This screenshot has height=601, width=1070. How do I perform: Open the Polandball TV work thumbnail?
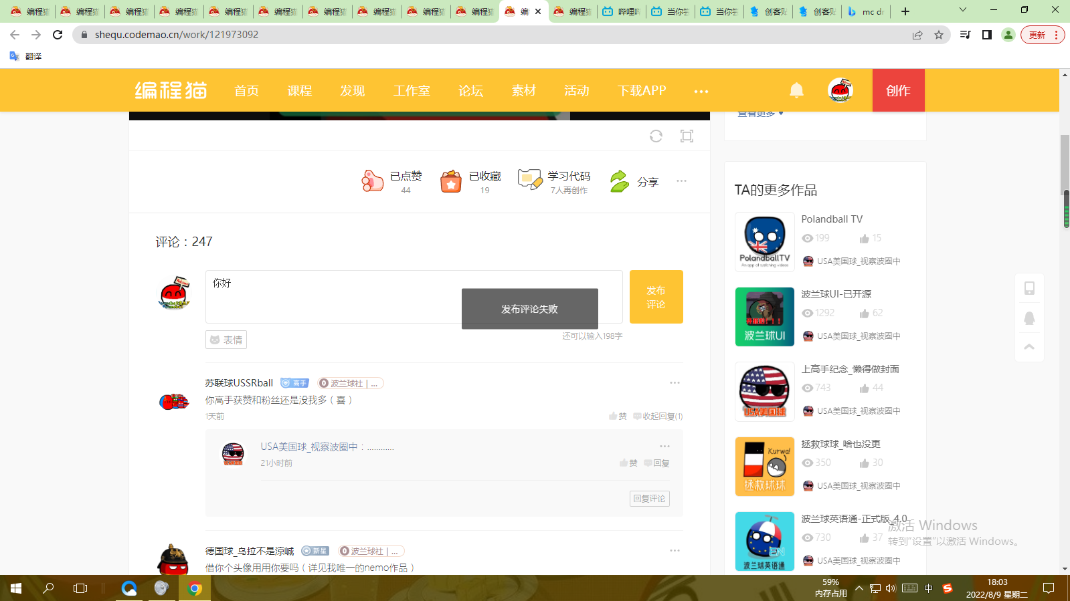[765, 242]
